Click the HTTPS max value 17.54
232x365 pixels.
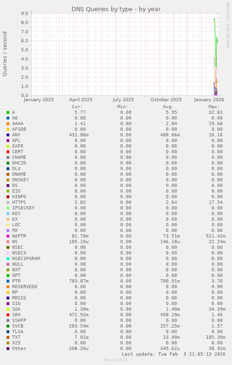click(216, 202)
